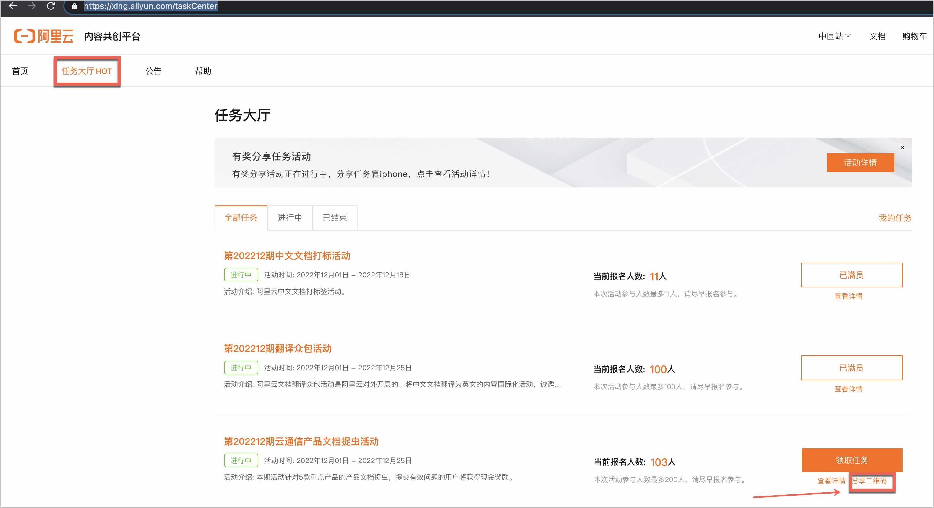The width and height of the screenshot is (934, 508).
Task: Select the URL in the address bar
Action: point(150,6)
